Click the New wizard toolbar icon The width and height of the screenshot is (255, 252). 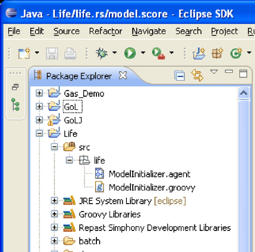24,53
